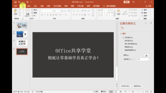Open the Fill paint bucket tab in background pane
This screenshot has height=93, width=166.
pyautogui.click(x=122, y=28)
